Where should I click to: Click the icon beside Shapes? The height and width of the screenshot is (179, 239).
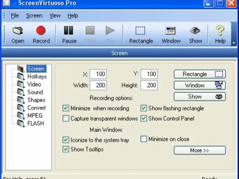pyautogui.click(x=21, y=100)
